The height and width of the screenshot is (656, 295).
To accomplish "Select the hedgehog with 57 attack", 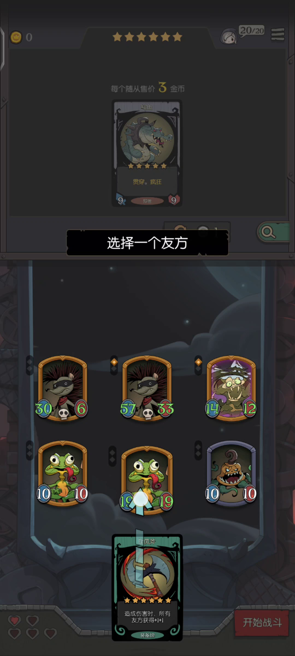I will pyautogui.click(x=147, y=388).
